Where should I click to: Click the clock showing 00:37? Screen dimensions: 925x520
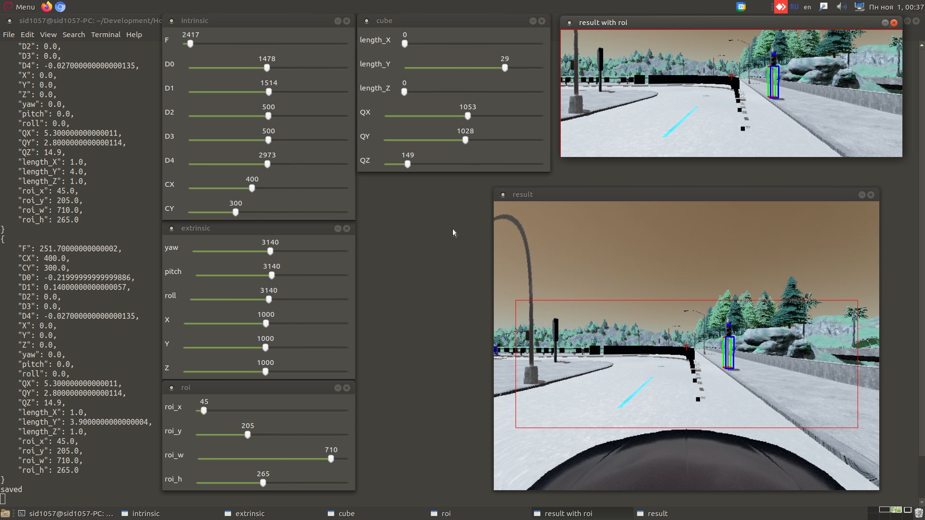tap(896, 7)
